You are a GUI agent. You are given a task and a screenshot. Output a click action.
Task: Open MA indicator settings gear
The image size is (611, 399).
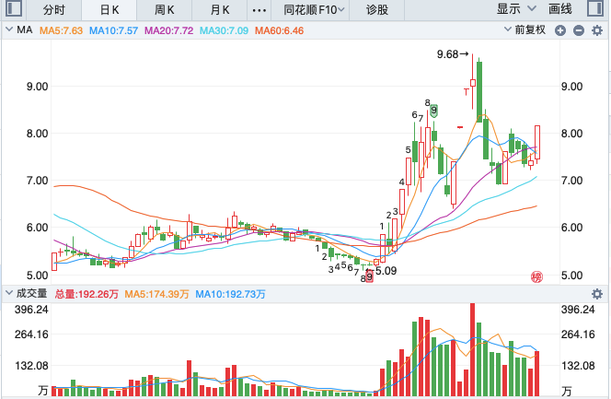click(x=597, y=30)
